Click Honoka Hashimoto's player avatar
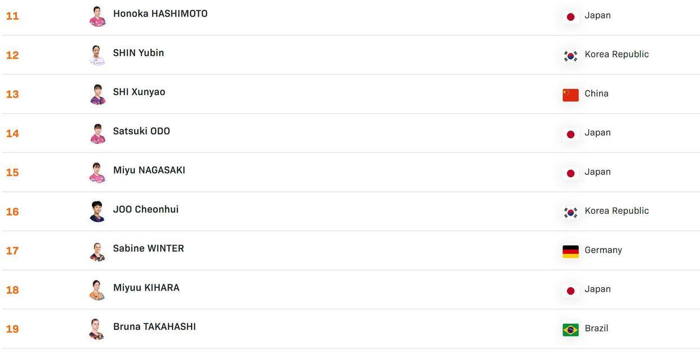 click(x=98, y=16)
